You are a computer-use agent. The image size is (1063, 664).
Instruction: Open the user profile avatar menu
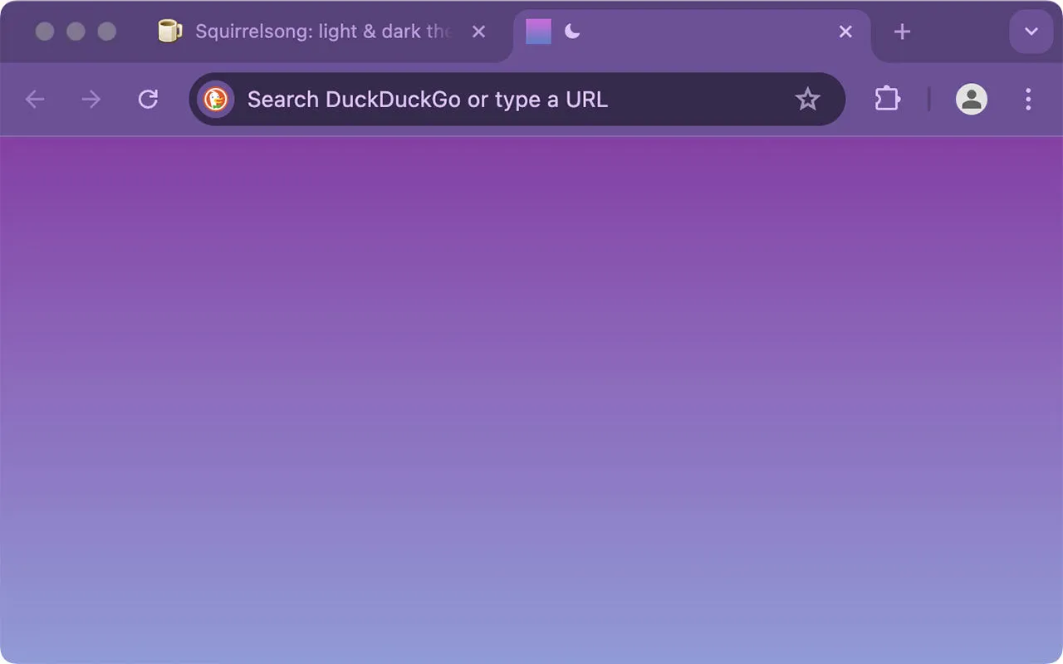click(971, 100)
